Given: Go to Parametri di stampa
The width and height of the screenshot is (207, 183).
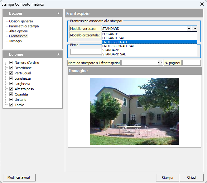Looking at the screenshot, I should [x=24, y=26].
